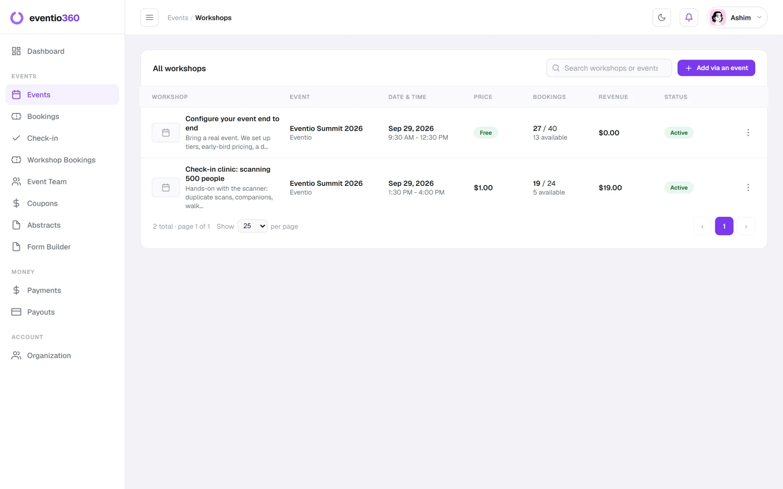Click the Payments dollar icon
Viewport: 783px width, 489px height.
(16, 290)
